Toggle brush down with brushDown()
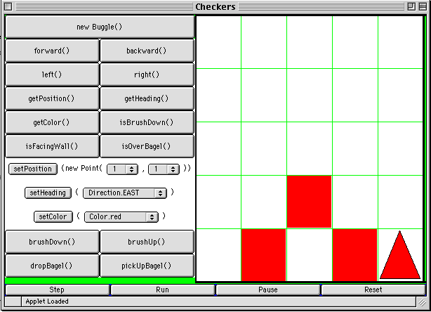Viewport: 431px width, 312px height. pos(52,242)
